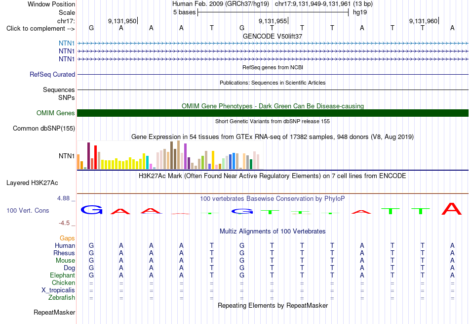The width and height of the screenshot is (469, 324).
Task: Select the RefSeq Curated track label
Action: [x=52, y=74]
